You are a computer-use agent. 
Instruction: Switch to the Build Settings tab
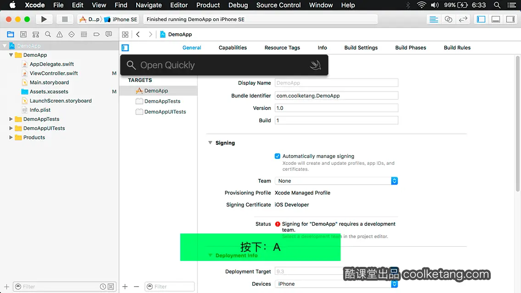(361, 48)
